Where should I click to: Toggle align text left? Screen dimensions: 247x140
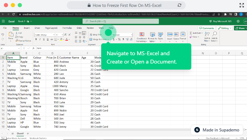pyautogui.click(x=76, y=37)
